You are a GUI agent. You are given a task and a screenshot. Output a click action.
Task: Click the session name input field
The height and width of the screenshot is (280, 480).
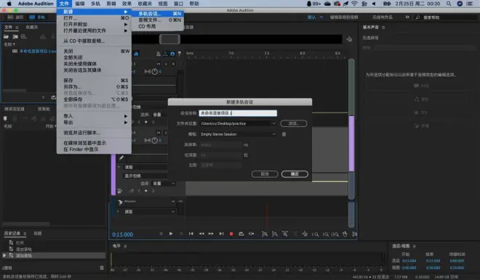[238, 113]
